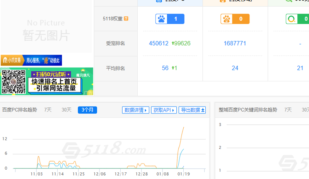Viewport: 309px width, 179px height.
Task: Switch PC ranking trend to 7天
Action: 48,110
